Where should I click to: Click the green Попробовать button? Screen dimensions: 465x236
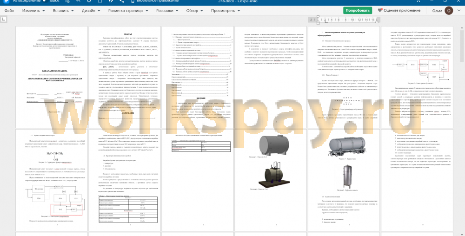(x=358, y=10)
